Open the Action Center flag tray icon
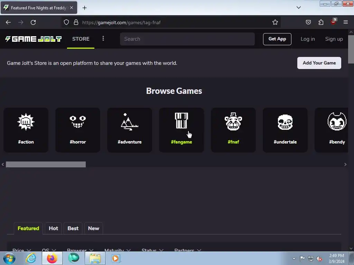354x265 pixels. pos(302,258)
